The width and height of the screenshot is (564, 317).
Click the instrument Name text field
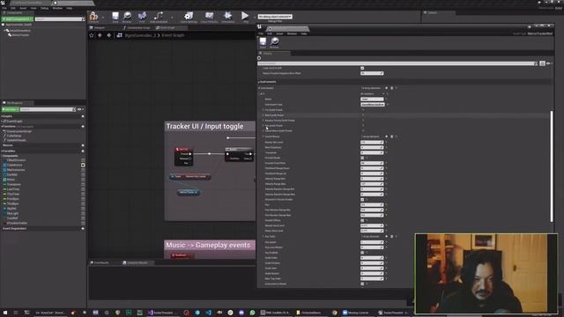tap(372, 100)
